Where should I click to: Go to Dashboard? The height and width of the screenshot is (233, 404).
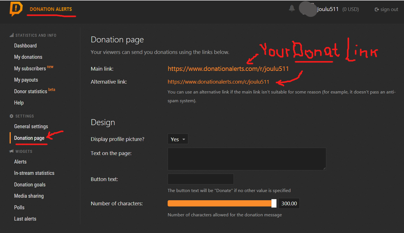[x=25, y=45]
